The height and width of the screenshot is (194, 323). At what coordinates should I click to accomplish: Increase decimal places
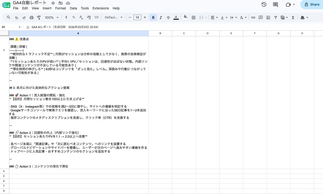pyautogui.click(x=89, y=17)
